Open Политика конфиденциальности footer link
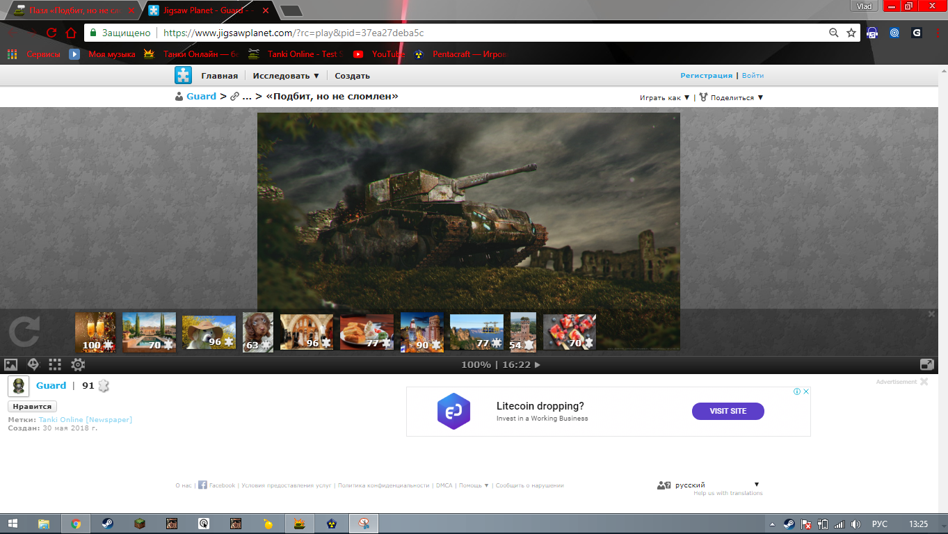The image size is (948, 534). tap(383, 485)
